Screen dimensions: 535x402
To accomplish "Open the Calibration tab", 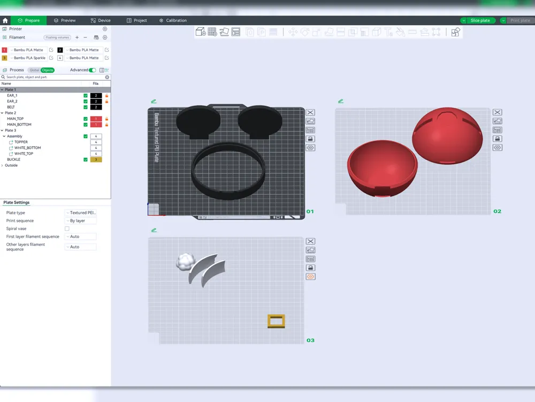I will pos(173,20).
